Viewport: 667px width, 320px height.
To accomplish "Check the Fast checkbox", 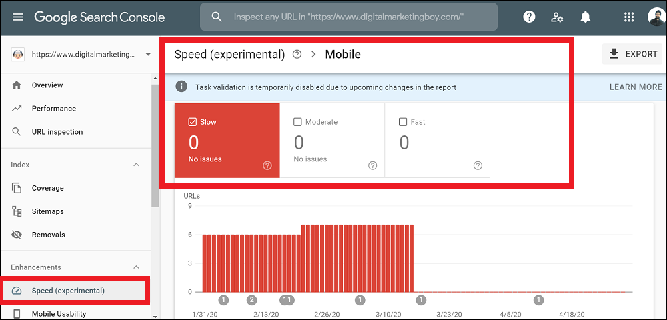I will 402,122.
